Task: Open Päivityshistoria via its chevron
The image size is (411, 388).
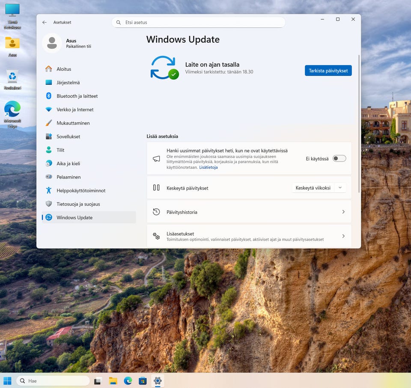Action: pyautogui.click(x=343, y=212)
